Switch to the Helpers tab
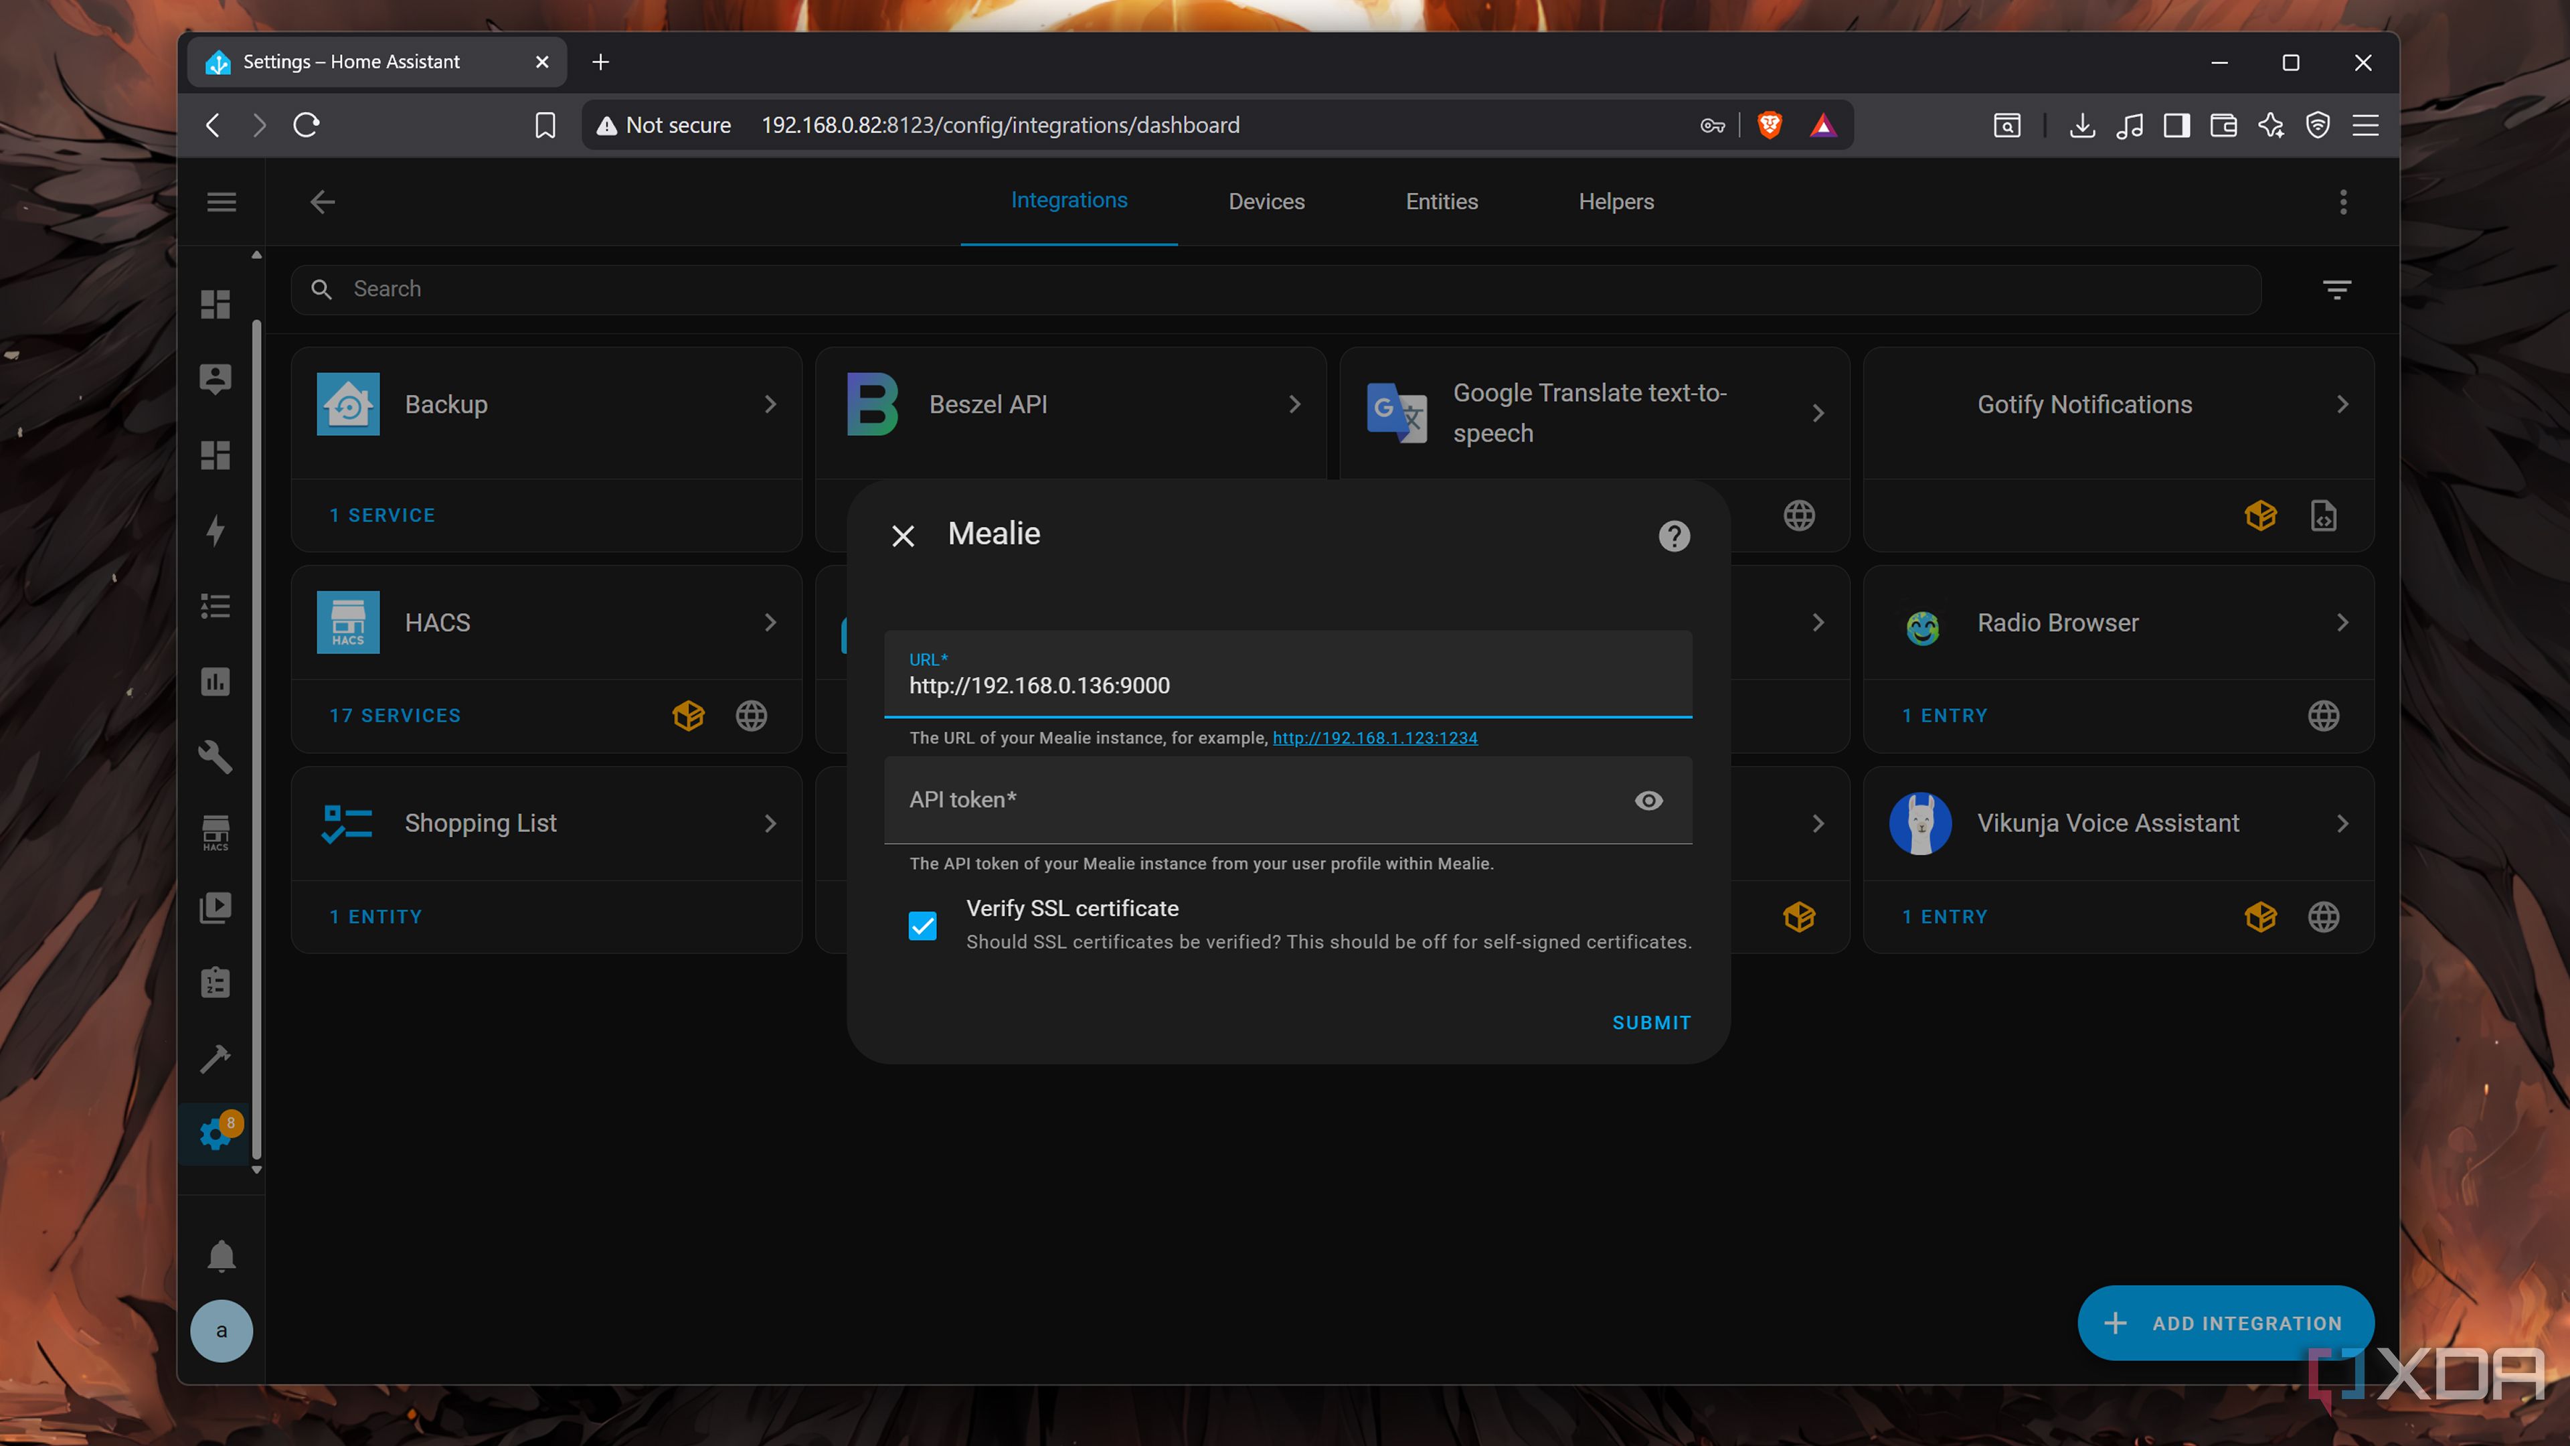The image size is (2570, 1446). pos(1615,202)
